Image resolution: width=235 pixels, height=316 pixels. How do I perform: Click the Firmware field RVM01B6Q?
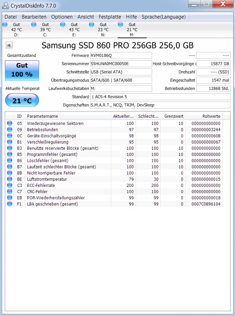121,55
